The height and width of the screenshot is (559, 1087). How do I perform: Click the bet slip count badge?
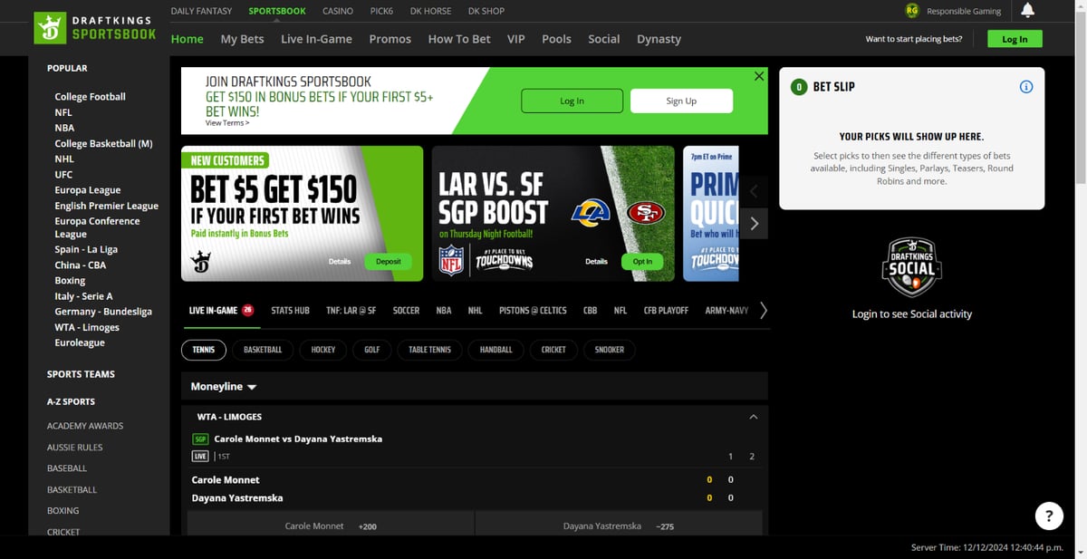[x=799, y=87]
